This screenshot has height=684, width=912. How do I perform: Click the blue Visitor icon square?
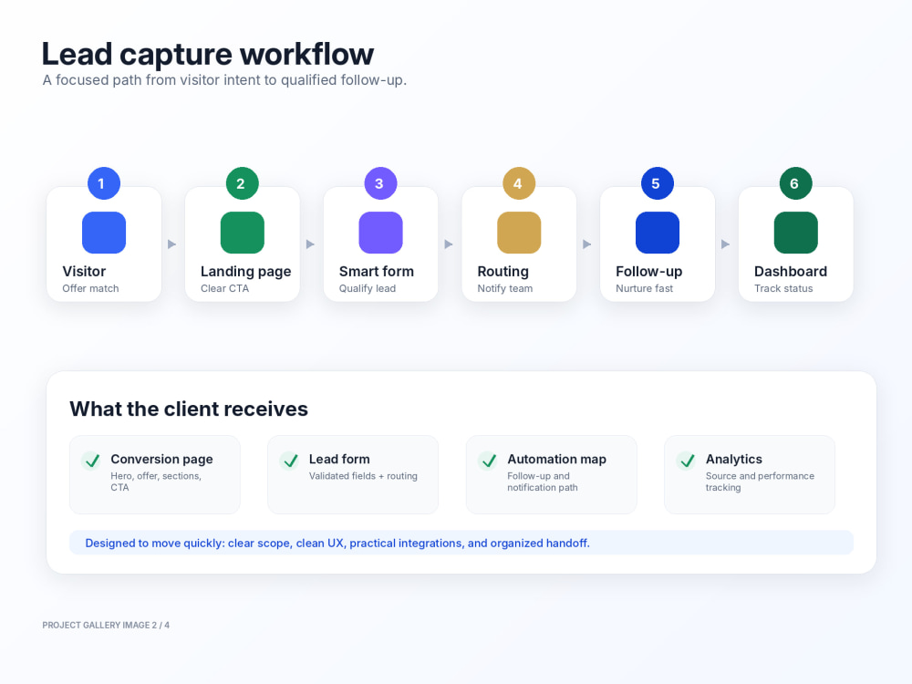[x=104, y=233]
